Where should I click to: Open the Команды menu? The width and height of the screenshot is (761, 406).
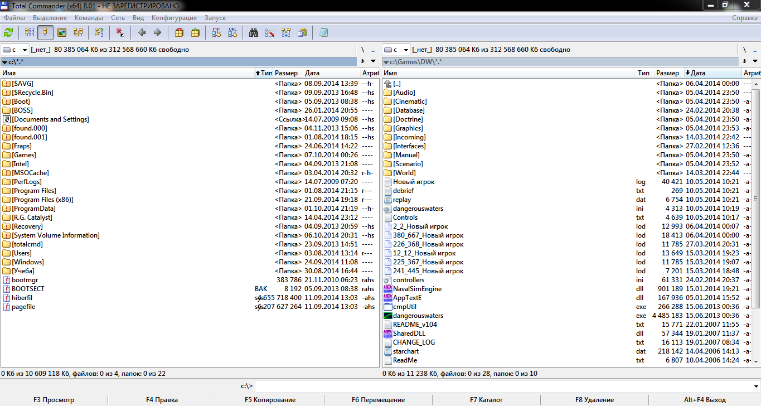click(89, 18)
